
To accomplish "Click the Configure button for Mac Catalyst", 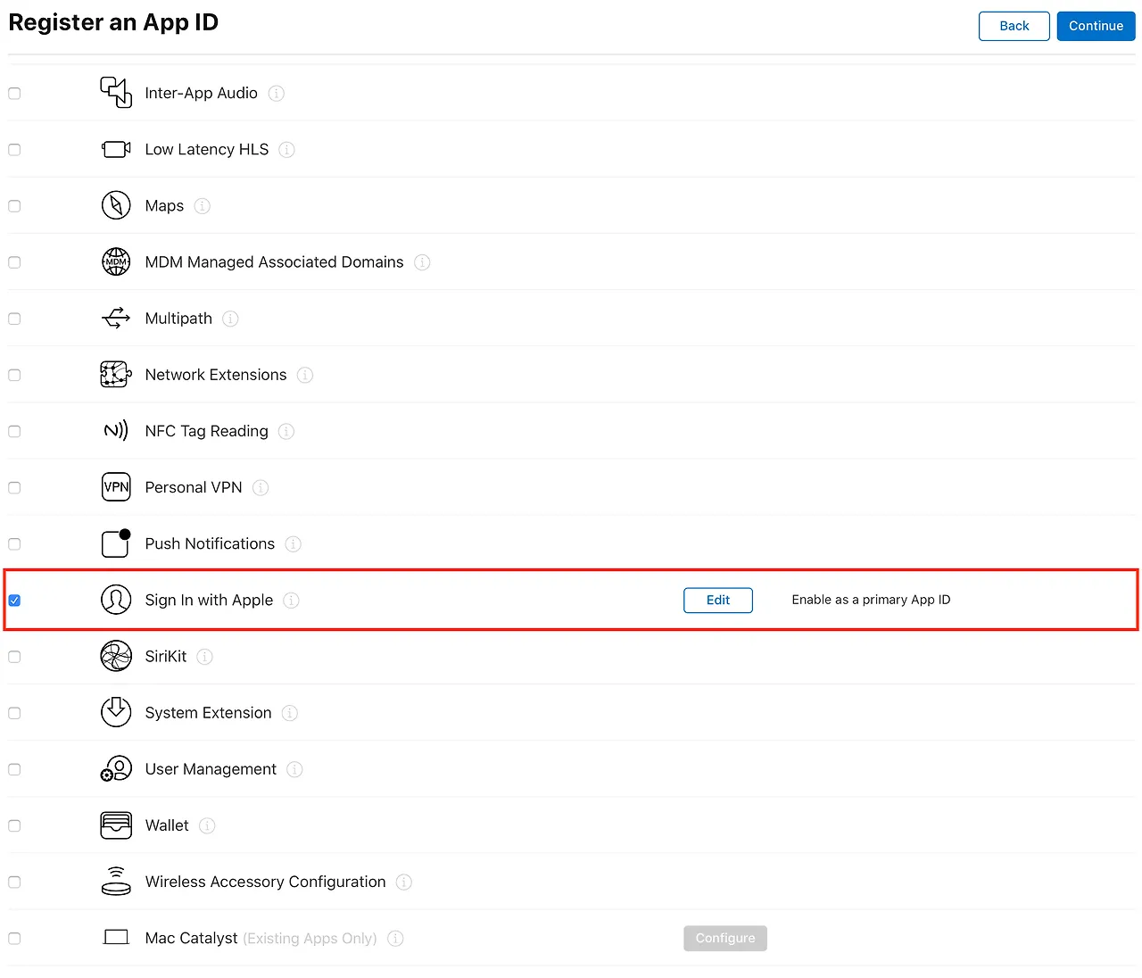I will pyautogui.click(x=724, y=939).
